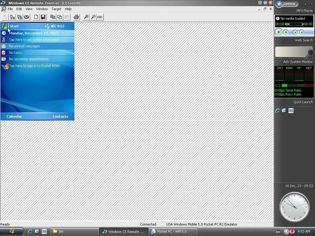Click inside the Web Search input box
Image resolution: width=315 pixels, height=236 pixels.
291,52
